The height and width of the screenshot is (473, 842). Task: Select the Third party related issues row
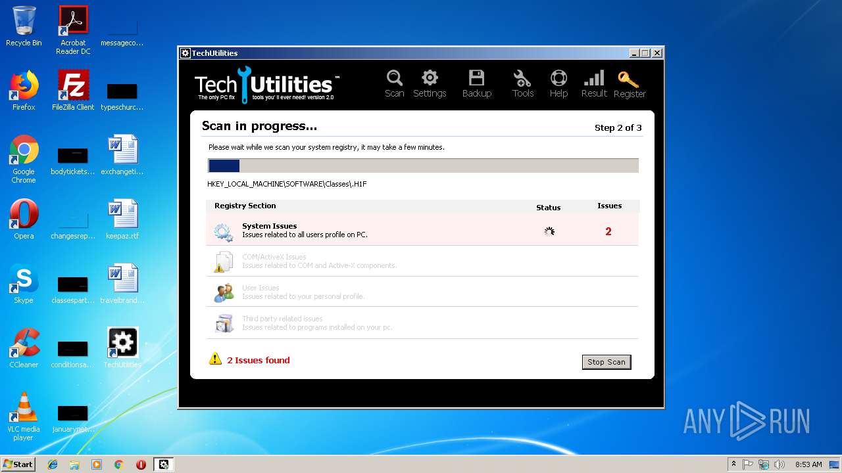coord(422,323)
